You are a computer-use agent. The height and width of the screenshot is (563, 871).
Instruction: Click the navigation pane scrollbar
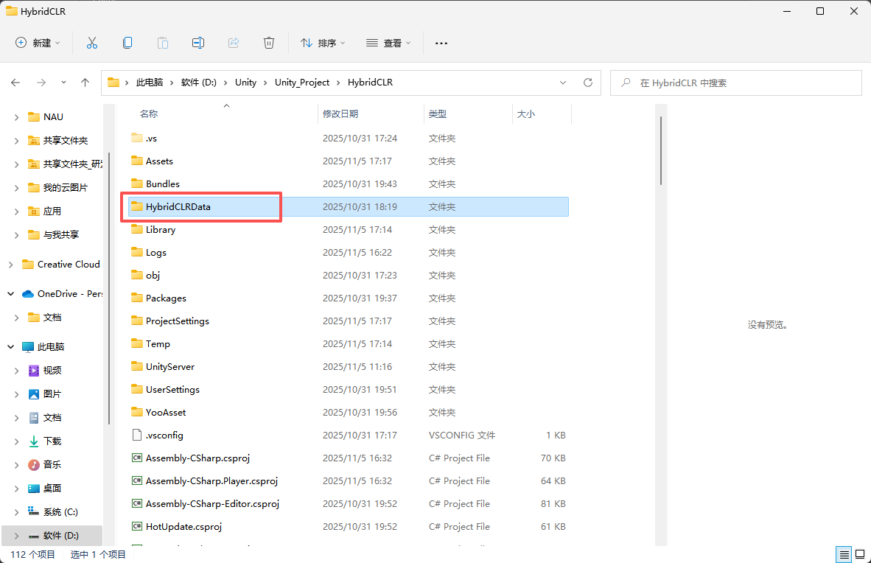pyautogui.click(x=110, y=289)
